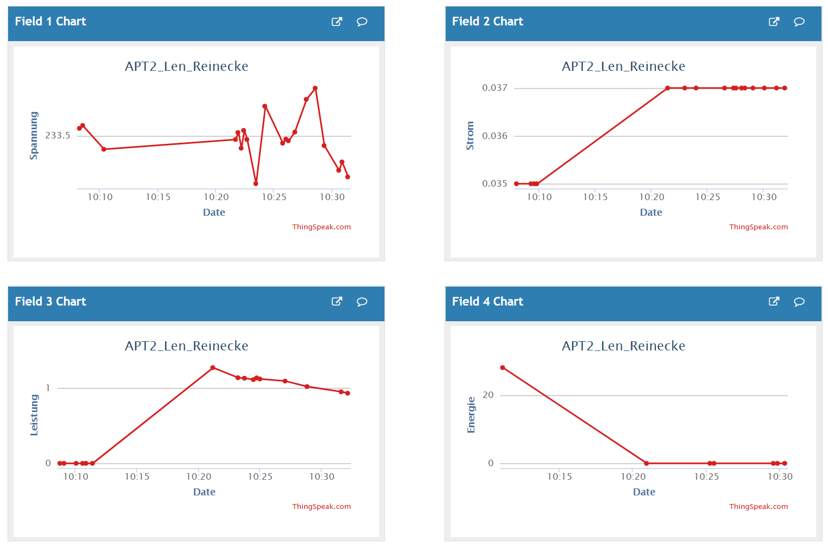The image size is (828, 550).
Task: Click the Strom y-axis label
Action: [470, 136]
